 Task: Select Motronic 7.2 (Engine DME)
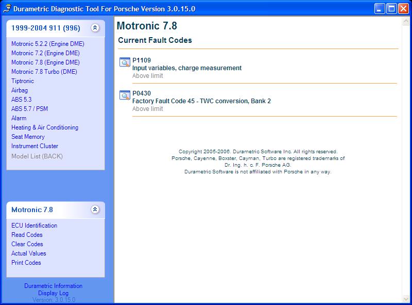pos(45,53)
